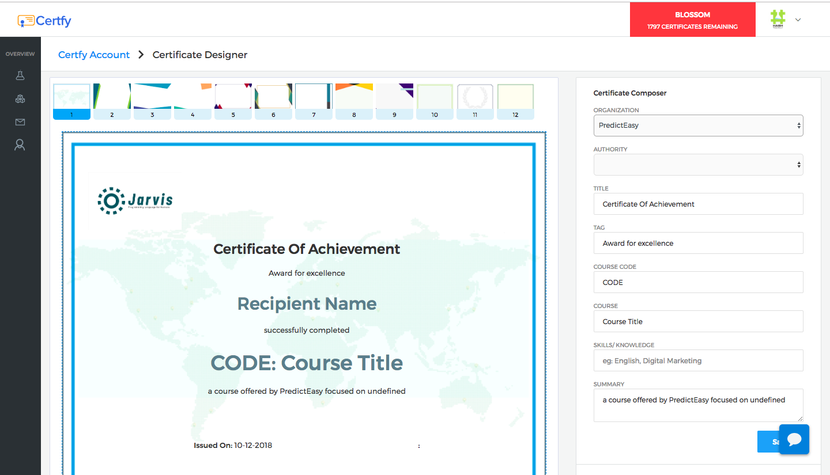The width and height of the screenshot is (830, 475).
Task: Click course summary line on certificate preview
Action: click(x=307, y=391)
